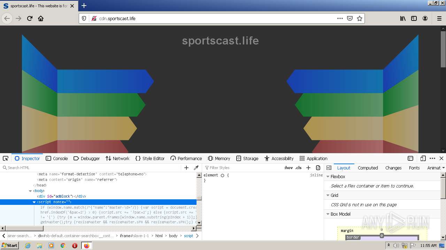Image resolution: width=446 pixels, height=250 pixels.
Task: Create a new node in markup
Action: click(186, 168)
